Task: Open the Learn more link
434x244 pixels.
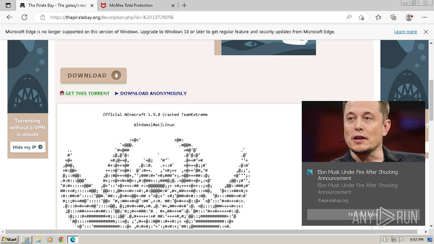Action: coord(406,32)
